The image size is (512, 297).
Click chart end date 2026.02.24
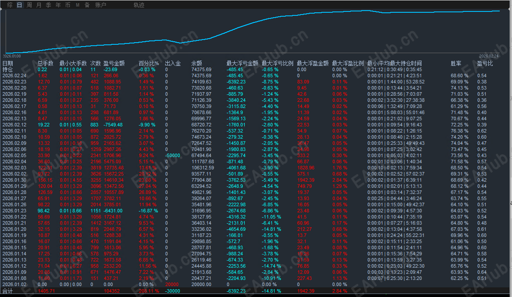[x=489, y=56]
